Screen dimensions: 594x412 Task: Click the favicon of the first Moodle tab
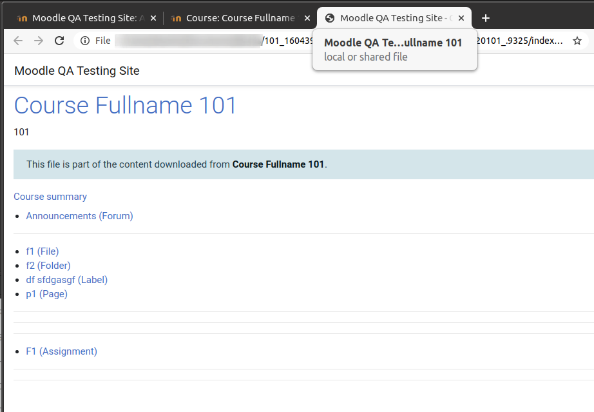click(x=22, y=18)
